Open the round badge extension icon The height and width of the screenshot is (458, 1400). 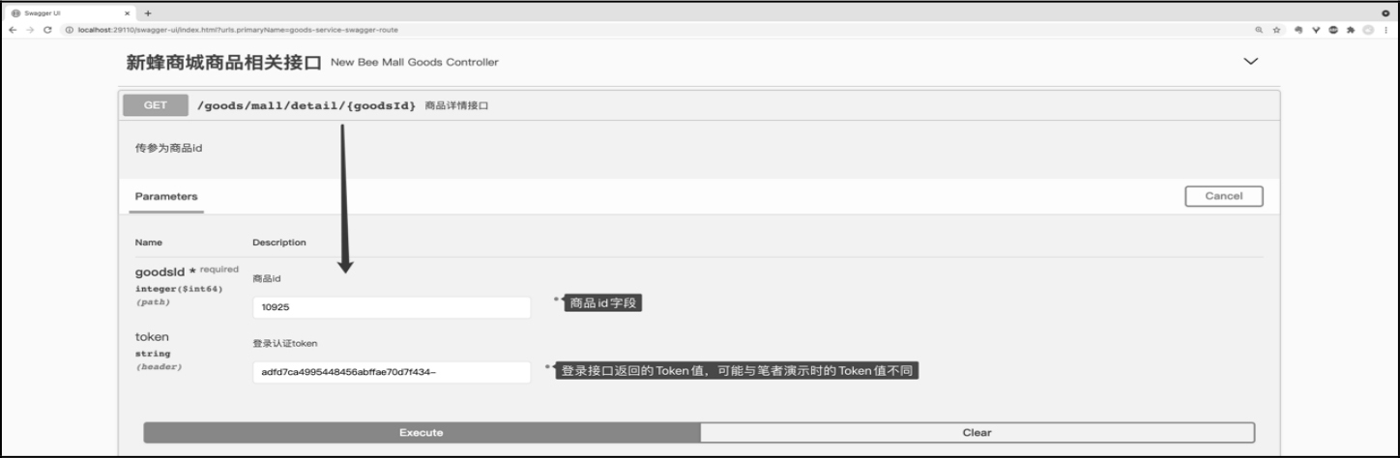point(1333,30)
